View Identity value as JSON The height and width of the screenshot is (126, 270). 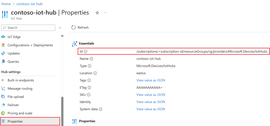click(151, 102)
